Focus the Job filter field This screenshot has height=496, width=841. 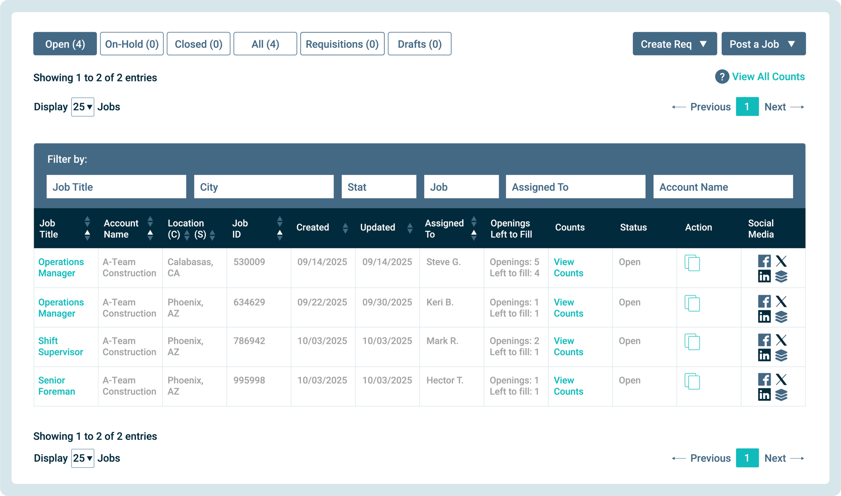click(462, 187)
